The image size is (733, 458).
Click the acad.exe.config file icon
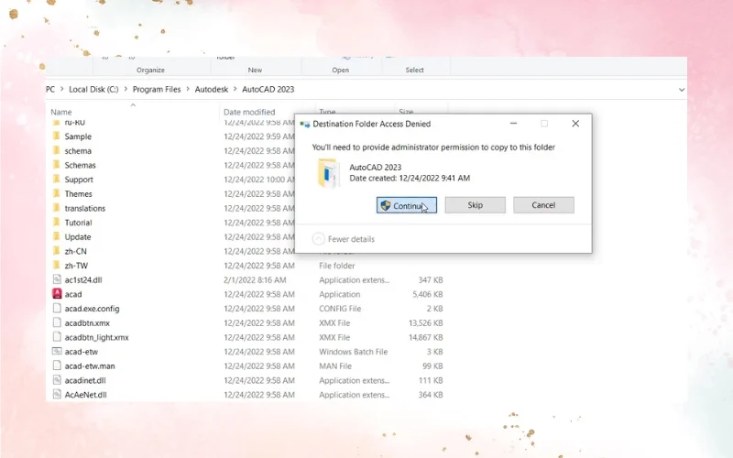click(x=57, y=309)
